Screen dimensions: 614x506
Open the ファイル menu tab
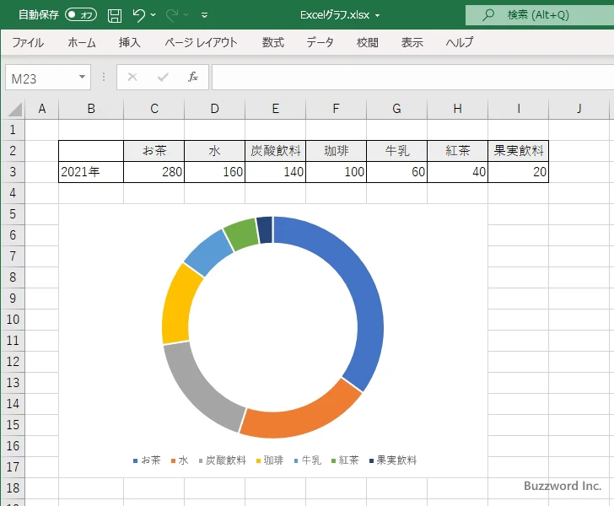click(x=27, y=42)
